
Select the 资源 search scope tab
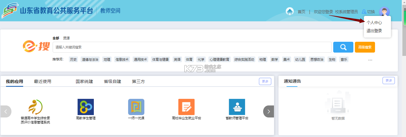[66, 38]
